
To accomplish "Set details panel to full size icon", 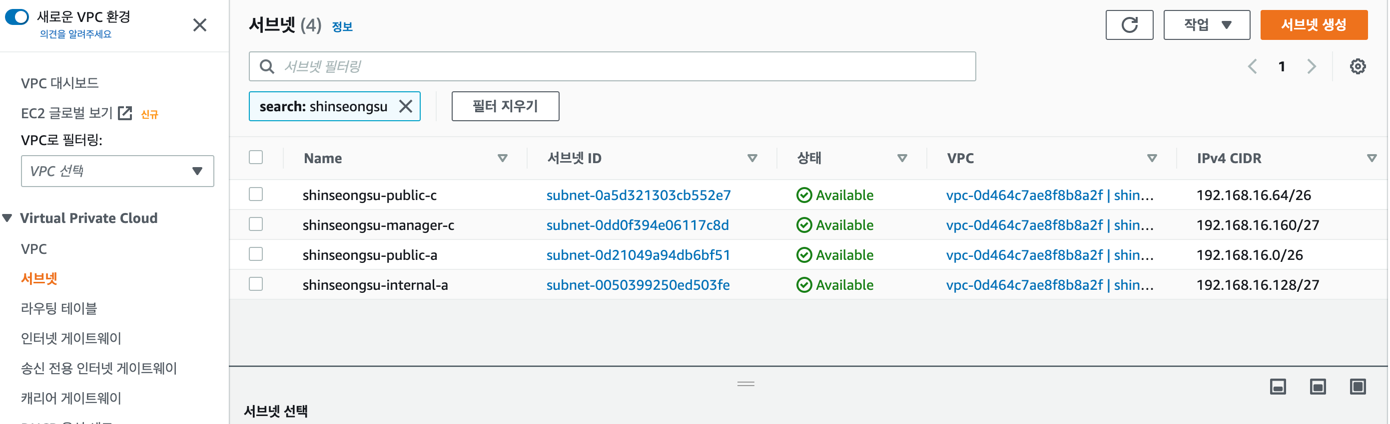I will pyautogui.click(x=1358, y=387).
